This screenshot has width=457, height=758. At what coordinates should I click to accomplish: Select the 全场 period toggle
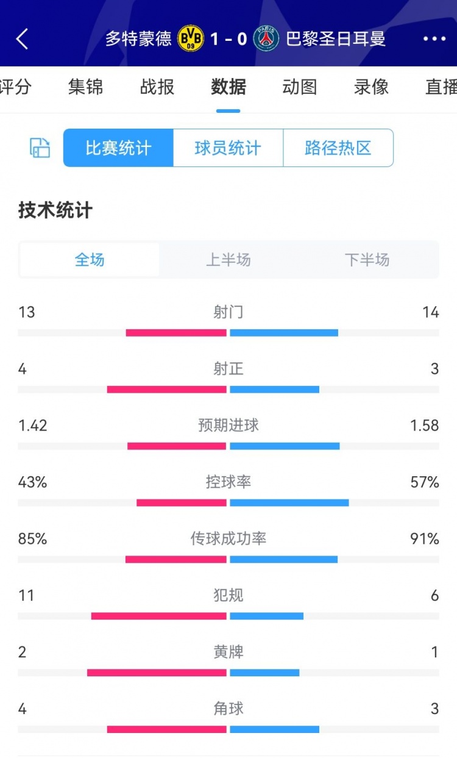pos(90,260)
